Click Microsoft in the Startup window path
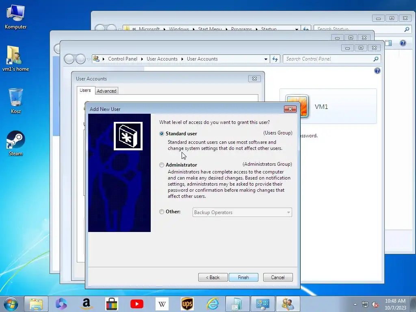Screen dimensions: 416x312 149,29
